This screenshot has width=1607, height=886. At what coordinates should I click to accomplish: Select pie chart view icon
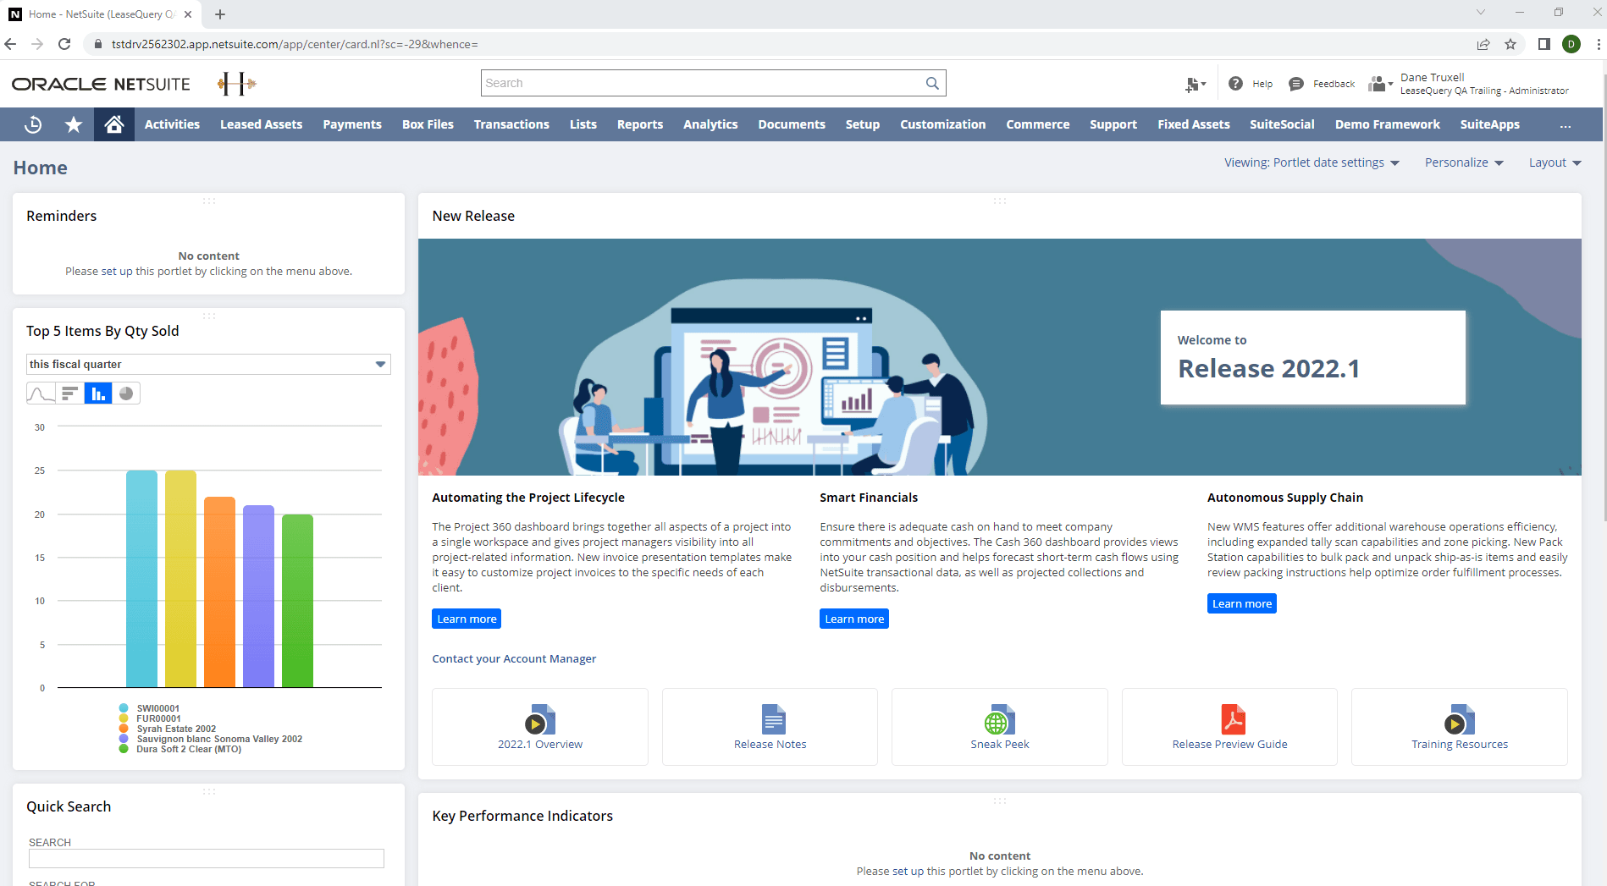[x=126, y=393]
